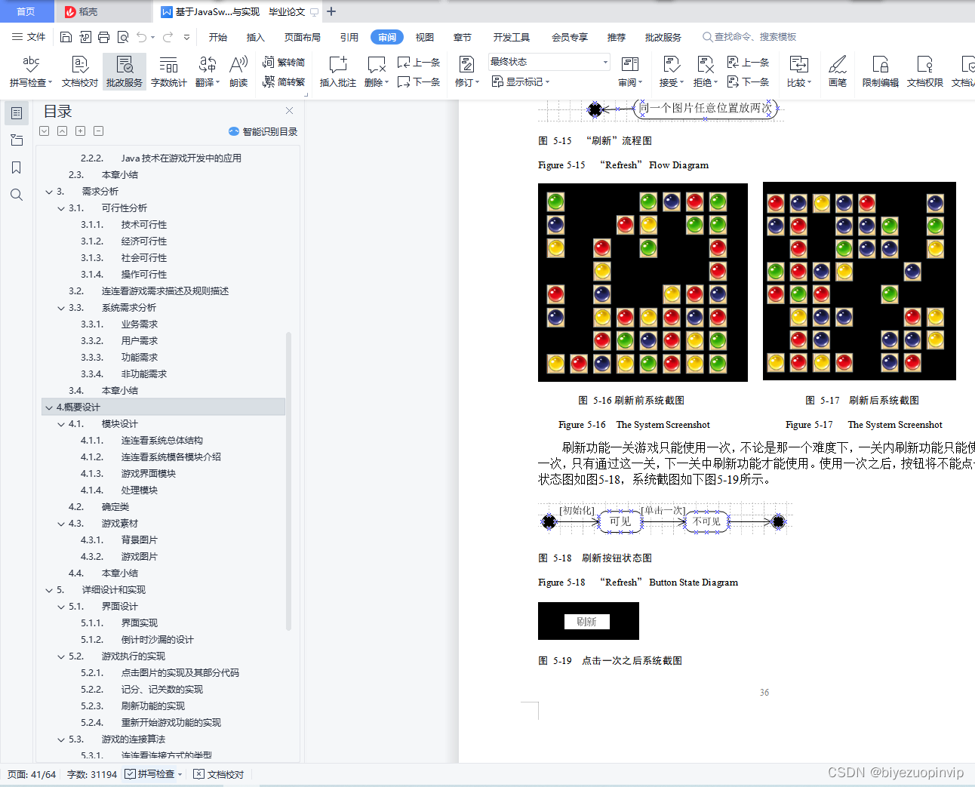Viewport: 975px width, 787px height.
Task: Collapse the 5. 详细设计和实现 section
Action: (x=49, y=590)
